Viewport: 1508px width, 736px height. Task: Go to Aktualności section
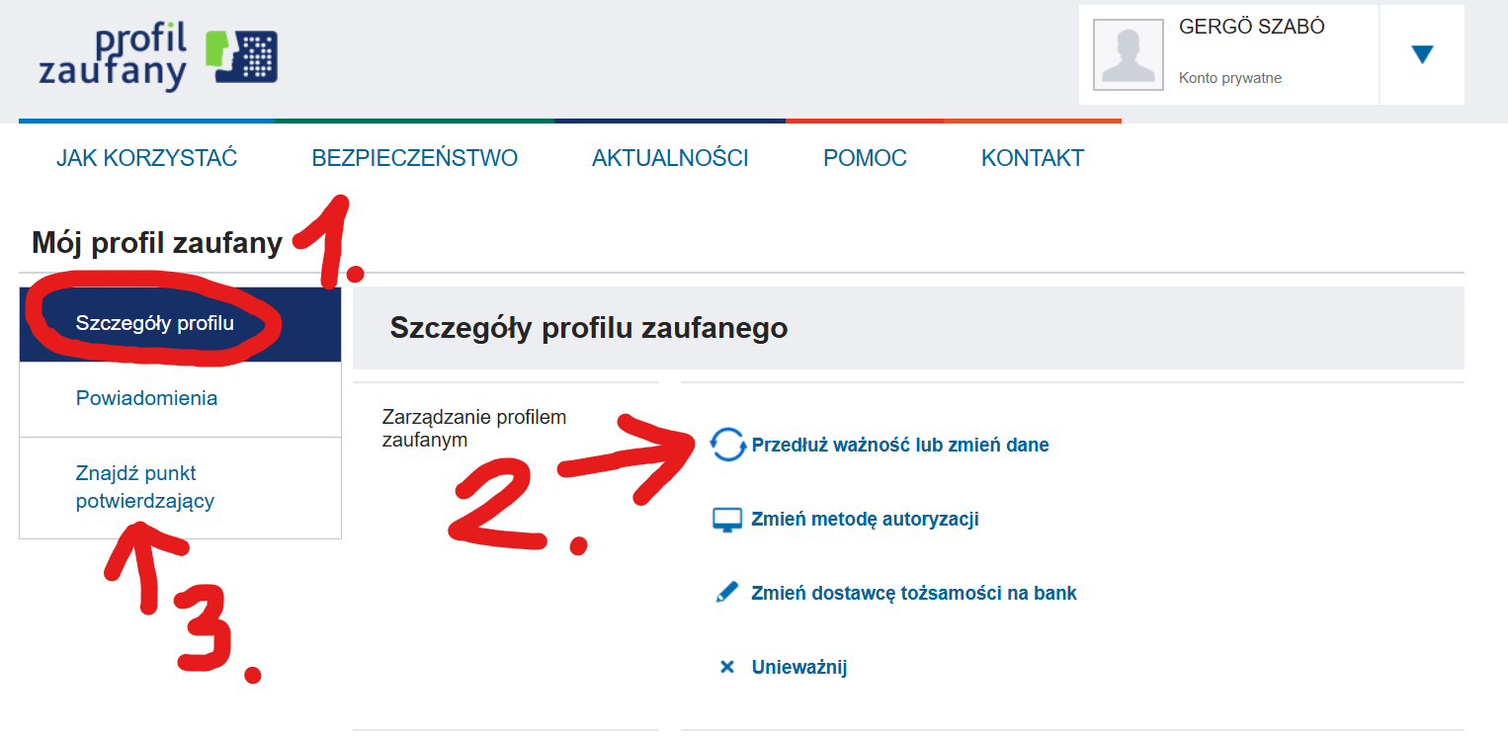(x=670, y=158)
